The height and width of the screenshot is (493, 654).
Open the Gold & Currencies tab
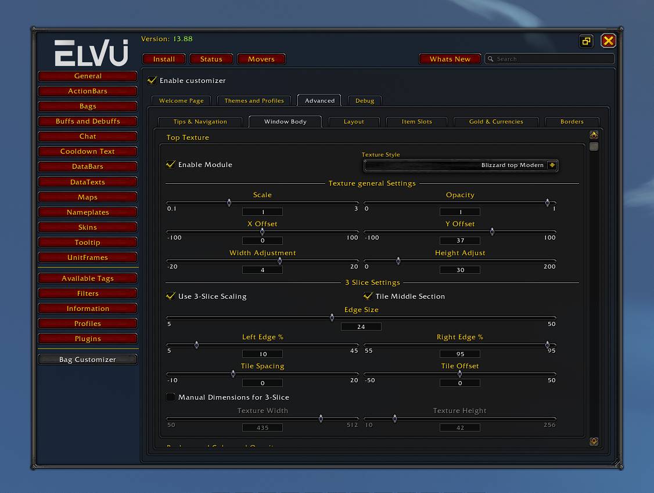[x=496, y=122]
